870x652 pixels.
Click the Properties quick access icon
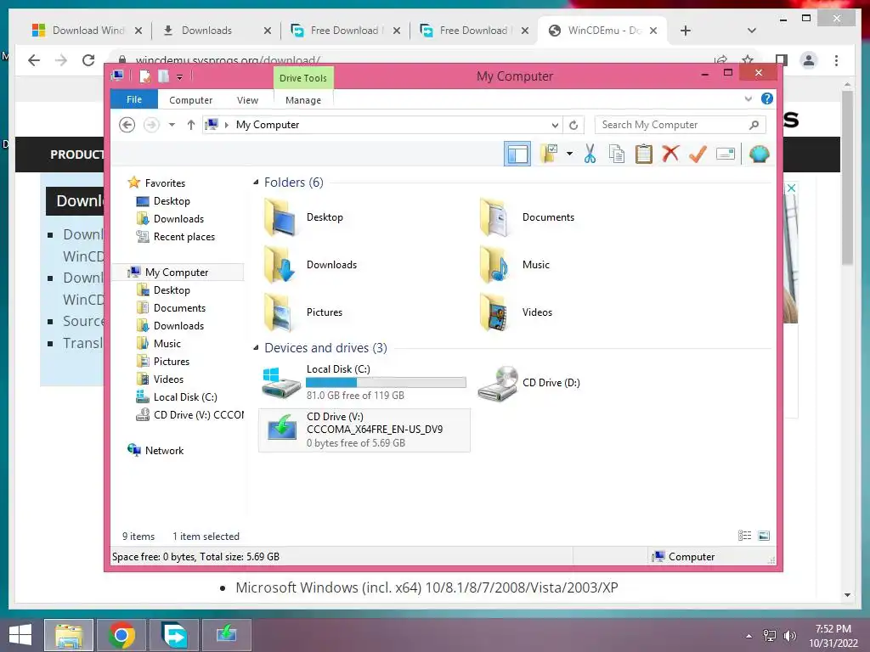tap(144, 76)
